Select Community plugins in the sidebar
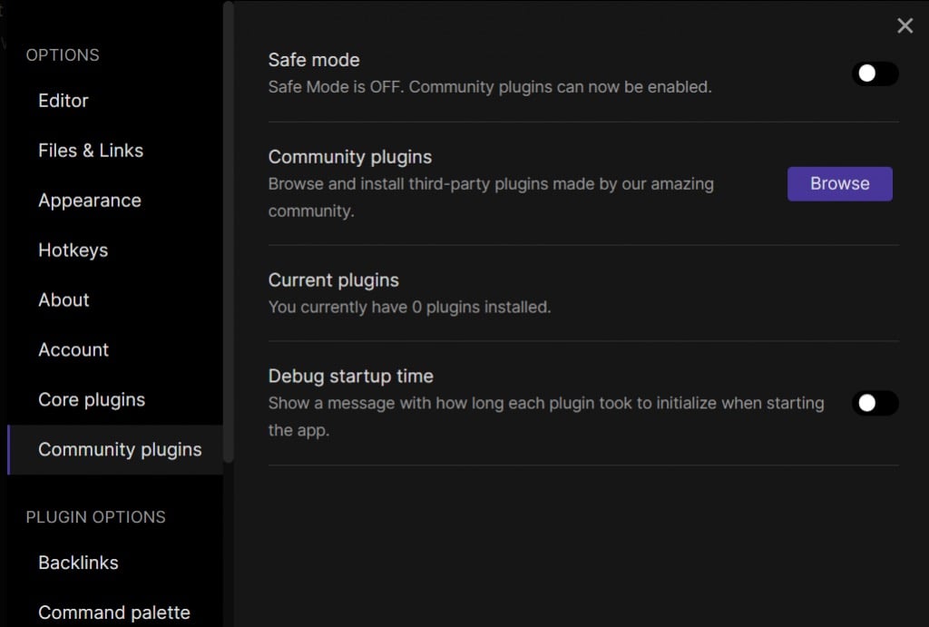The height and width of the screenshot is (627, 929). [x=120, y=450]
